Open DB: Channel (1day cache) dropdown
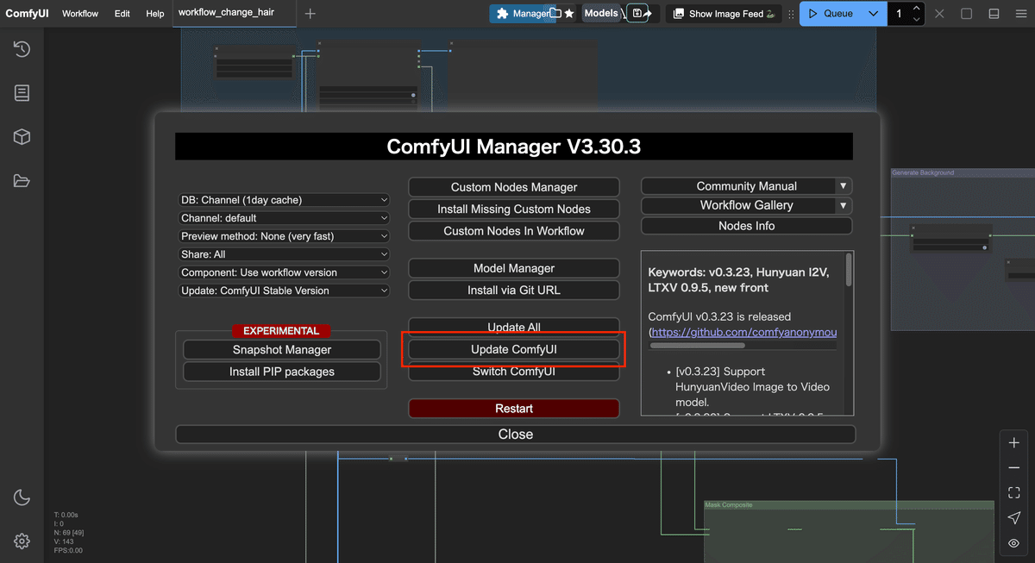1035x563 pixels. pyautogui.click(x=285, y=200)
